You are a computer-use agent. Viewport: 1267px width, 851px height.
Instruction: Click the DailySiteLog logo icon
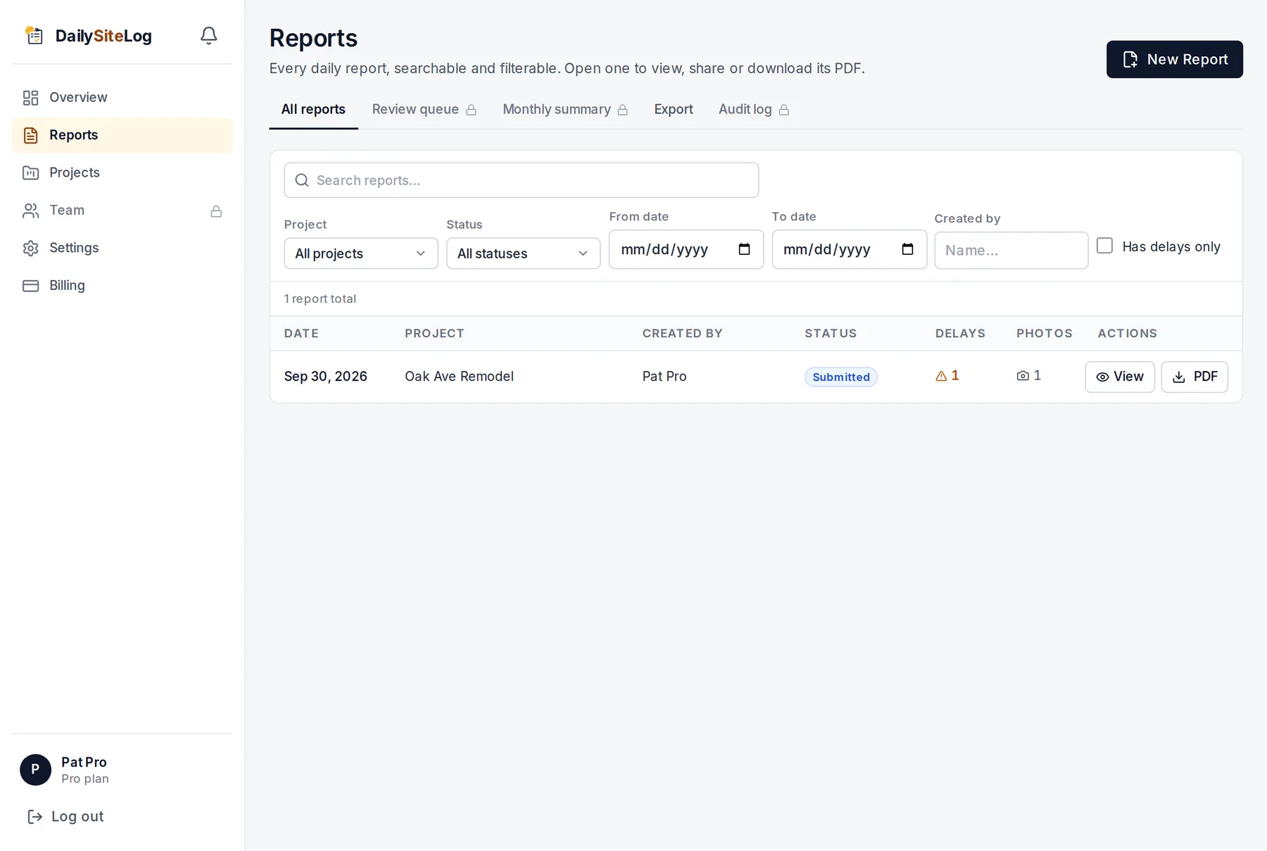click(x=34, y=35)
